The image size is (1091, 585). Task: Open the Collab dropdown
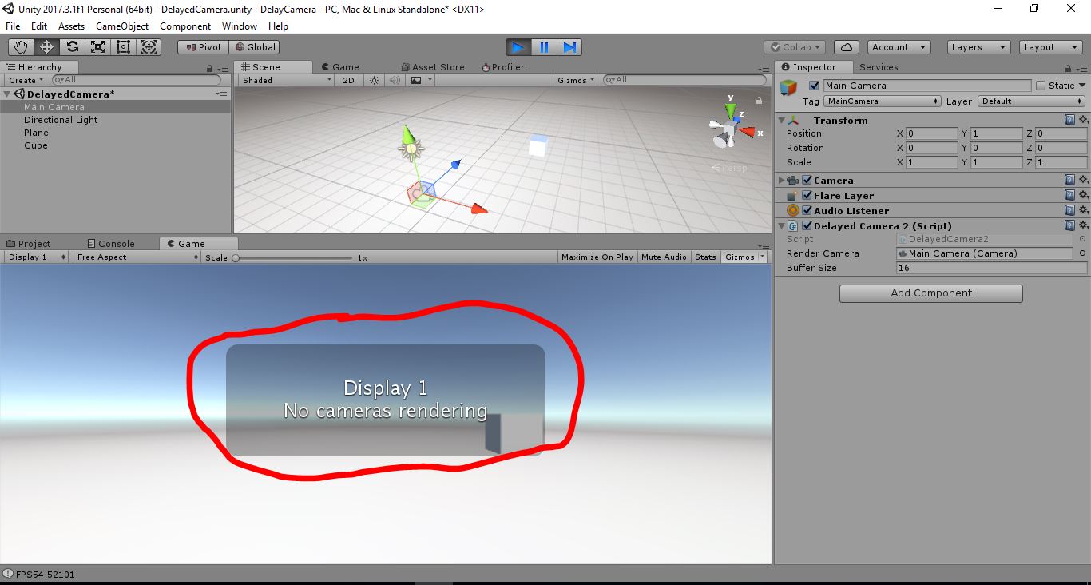click(794, 47)
